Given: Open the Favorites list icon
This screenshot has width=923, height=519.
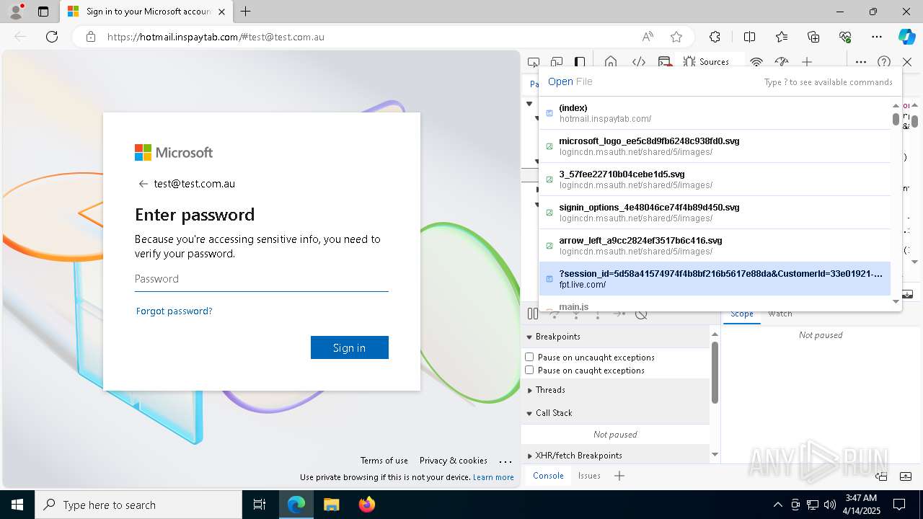Looking at the screenshot, I should coord(782,37).
